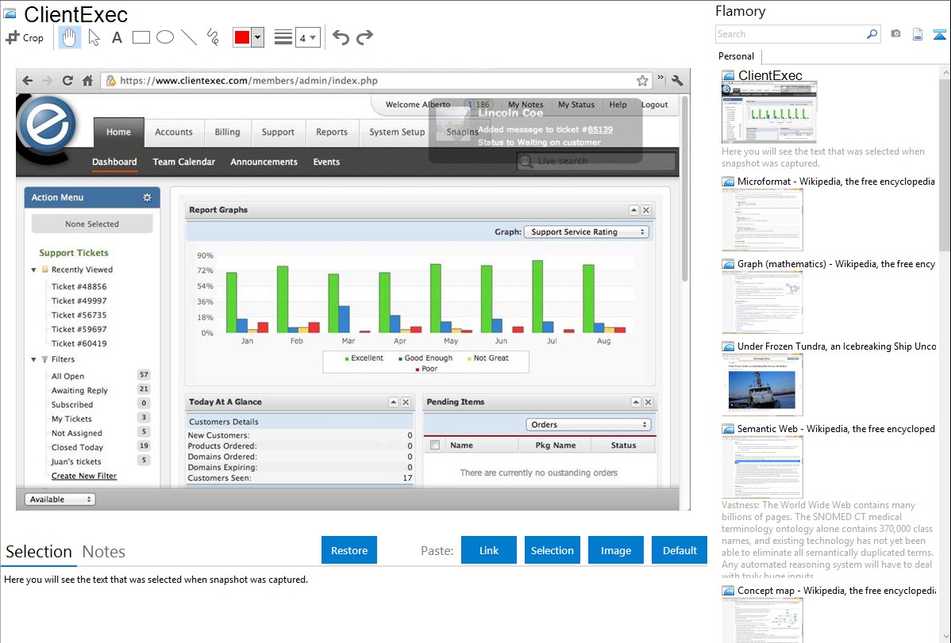Open the Microformat Wikipedia snapshot thumbnail
Viewport: 951px width, 643px height.
[762, 220]
